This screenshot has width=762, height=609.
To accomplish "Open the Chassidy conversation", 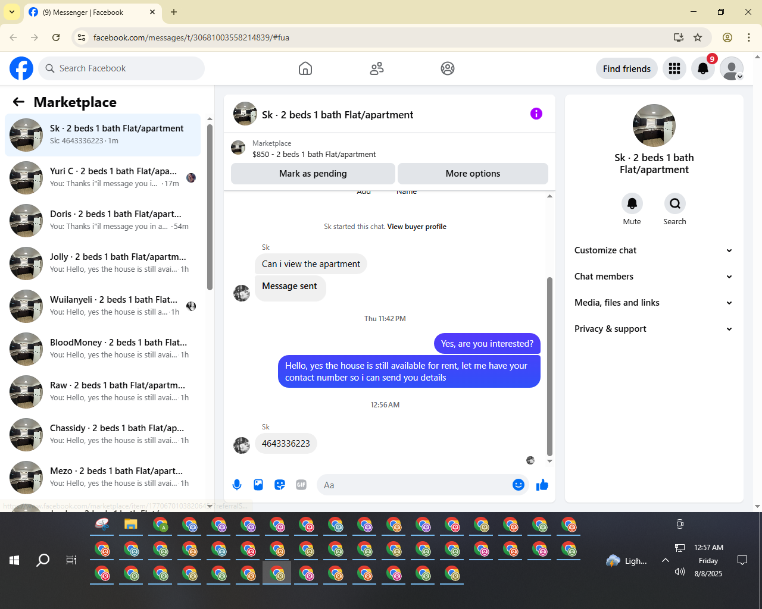I will [x=102, y=435].
